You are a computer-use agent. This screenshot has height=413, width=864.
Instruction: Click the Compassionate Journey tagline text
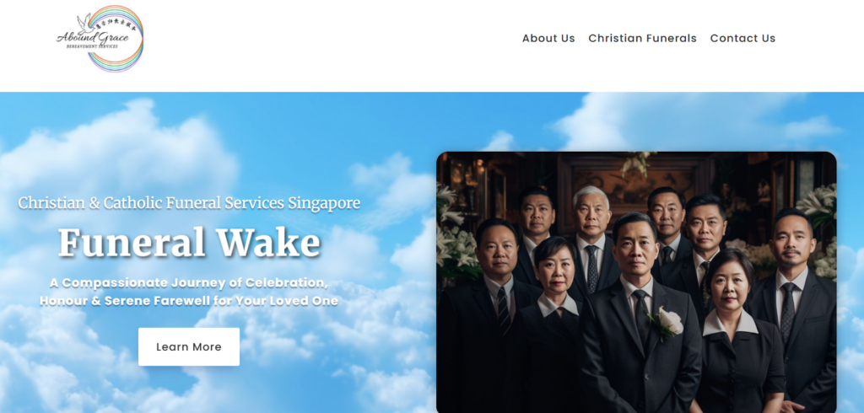(x=189, y=292)
